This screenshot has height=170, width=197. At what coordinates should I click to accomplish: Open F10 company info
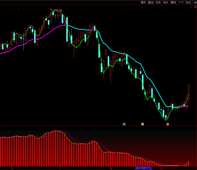[181, 2]
